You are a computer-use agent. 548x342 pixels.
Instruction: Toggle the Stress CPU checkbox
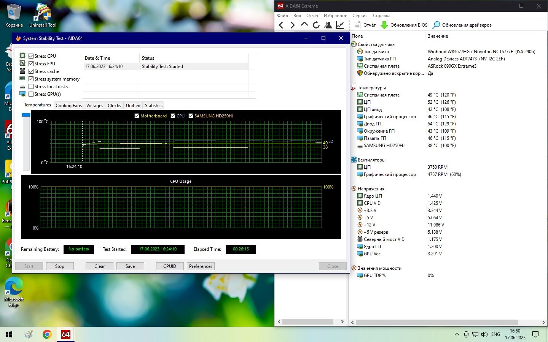(x=31, y=56)
